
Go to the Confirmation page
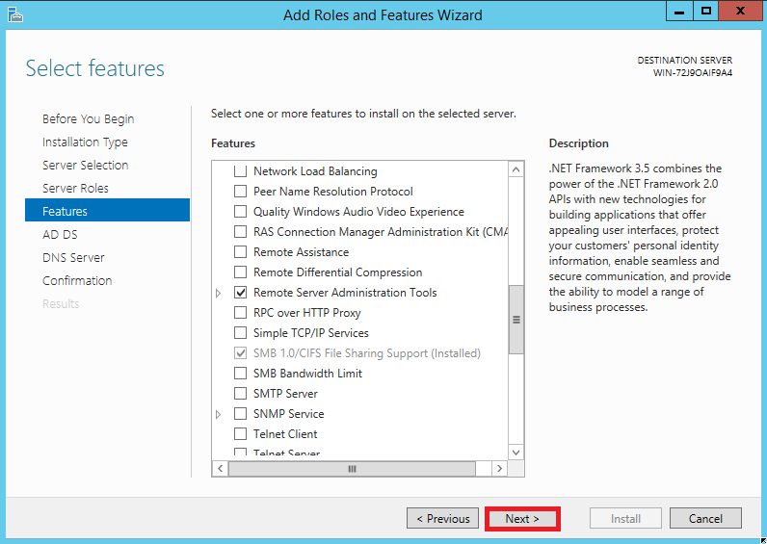coord(77,280)
